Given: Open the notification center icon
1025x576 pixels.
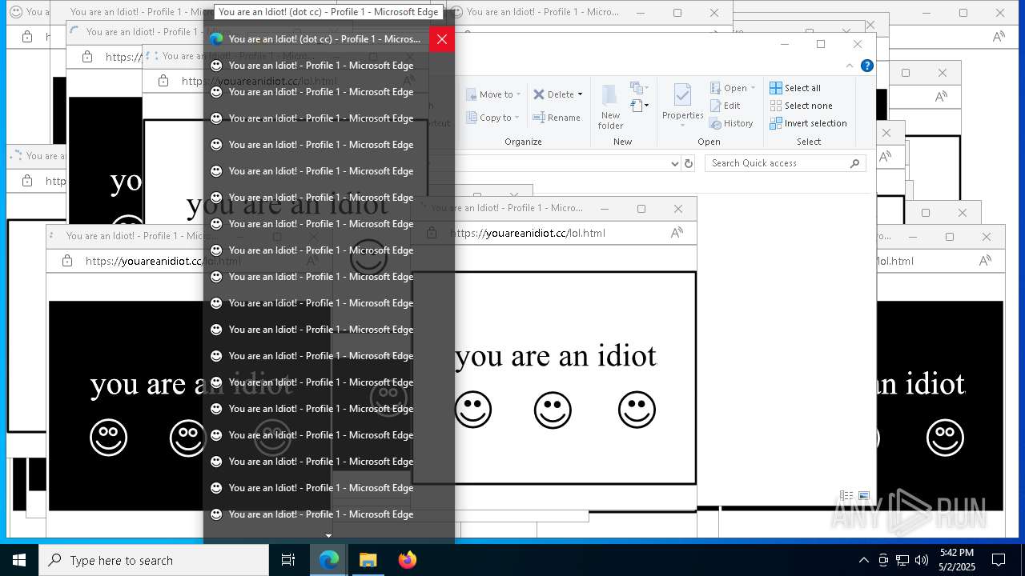Looking at the screenshot, I should tap(999, 560).
